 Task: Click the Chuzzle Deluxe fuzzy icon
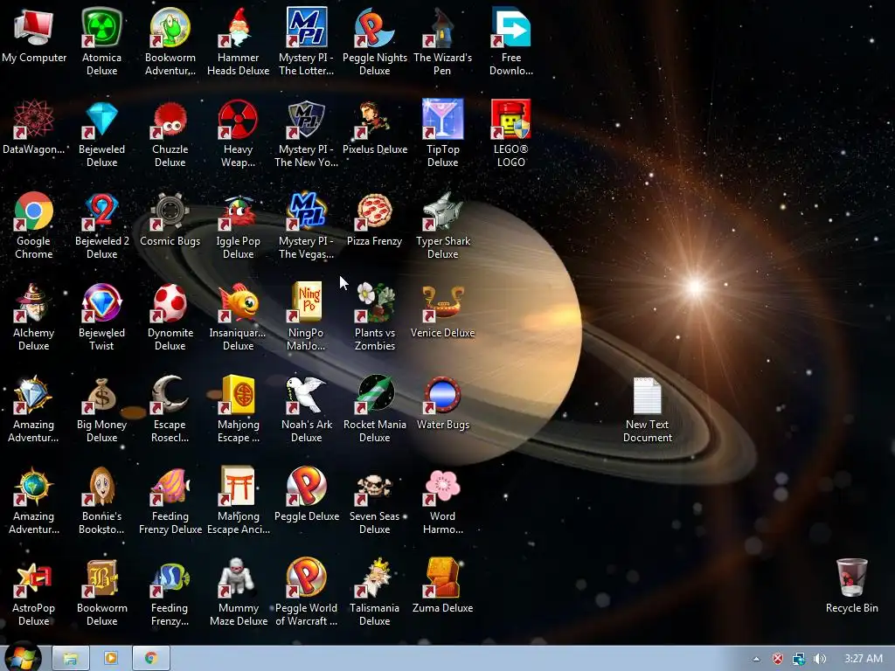(170, 120)
